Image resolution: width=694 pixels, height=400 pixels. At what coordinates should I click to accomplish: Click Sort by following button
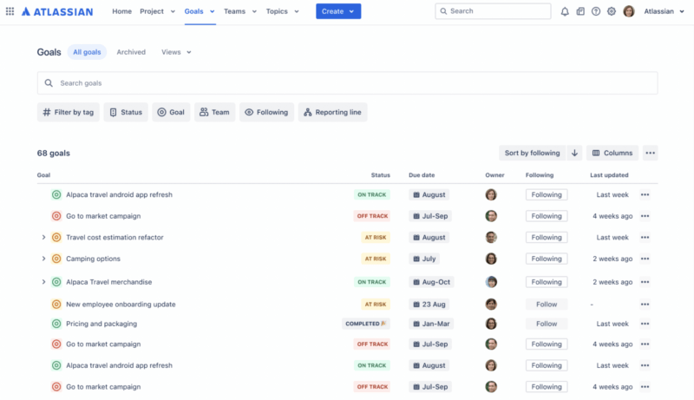pyautogui.click(x=532, y=153)
